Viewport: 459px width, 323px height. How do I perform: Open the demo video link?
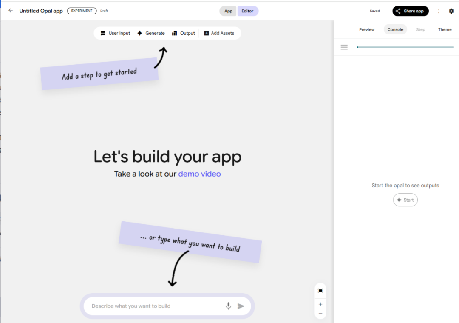(x=199, y=174)
